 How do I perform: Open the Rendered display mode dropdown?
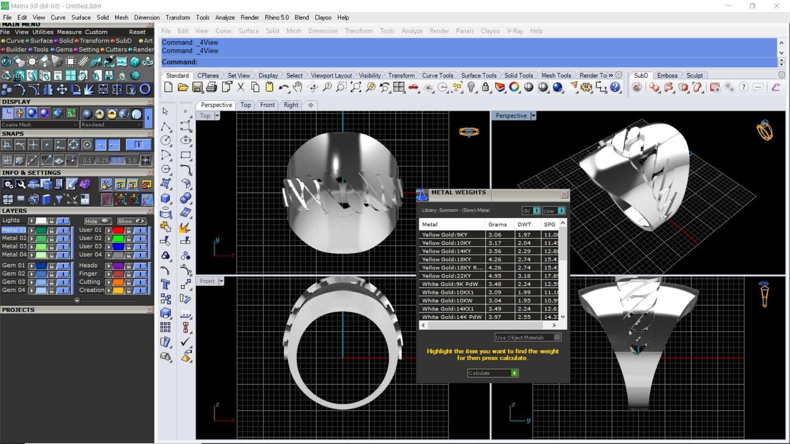pyautogui.click(x=112, y=125)
